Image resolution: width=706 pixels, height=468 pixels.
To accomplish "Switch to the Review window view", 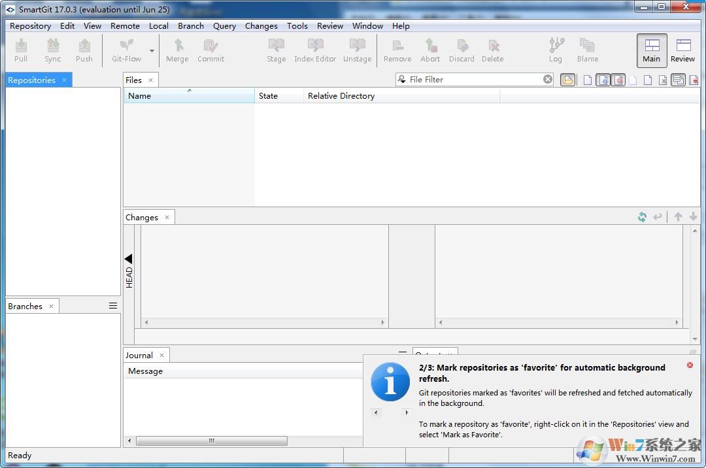I will click(x=682, y=50).
